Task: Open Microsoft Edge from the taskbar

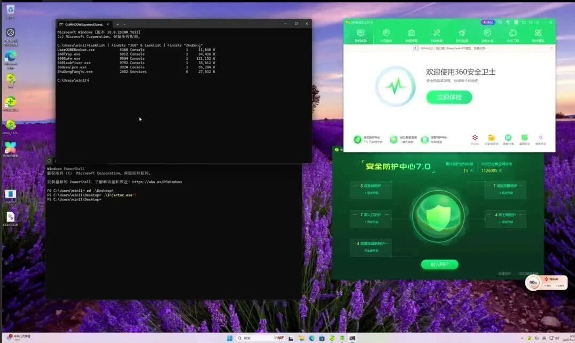Action: click(x=312, y=338)
